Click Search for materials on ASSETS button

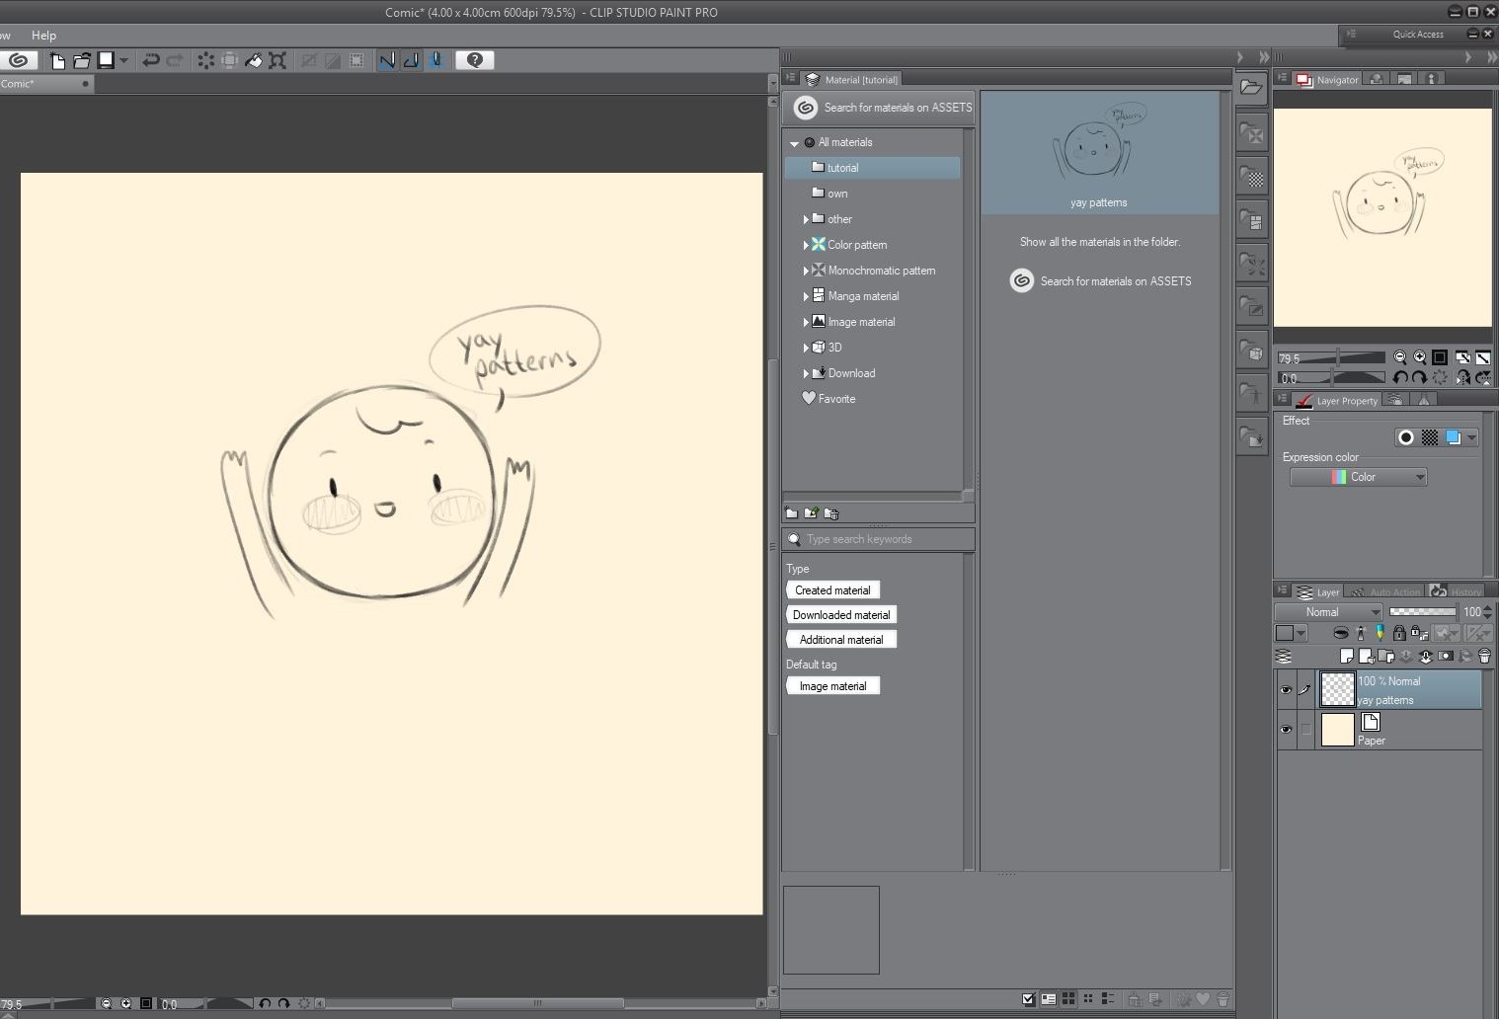click(x=879, y=108)
